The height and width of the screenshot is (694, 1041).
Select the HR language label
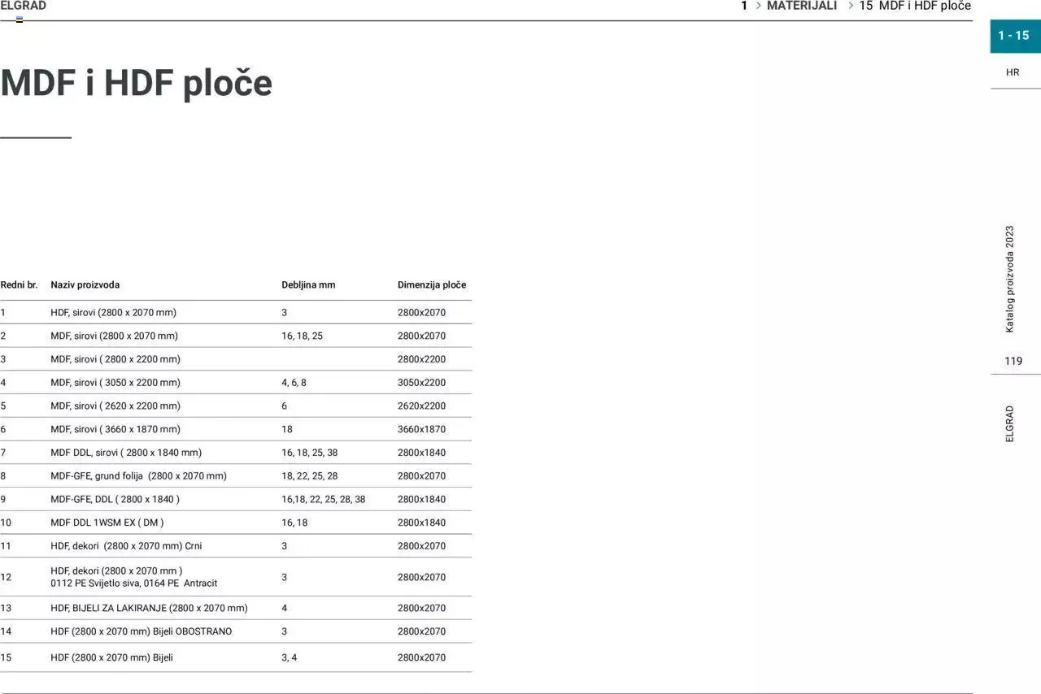(x=1013, y=72)
